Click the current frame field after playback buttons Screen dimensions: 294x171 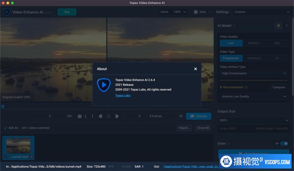[x=132, y=116]
